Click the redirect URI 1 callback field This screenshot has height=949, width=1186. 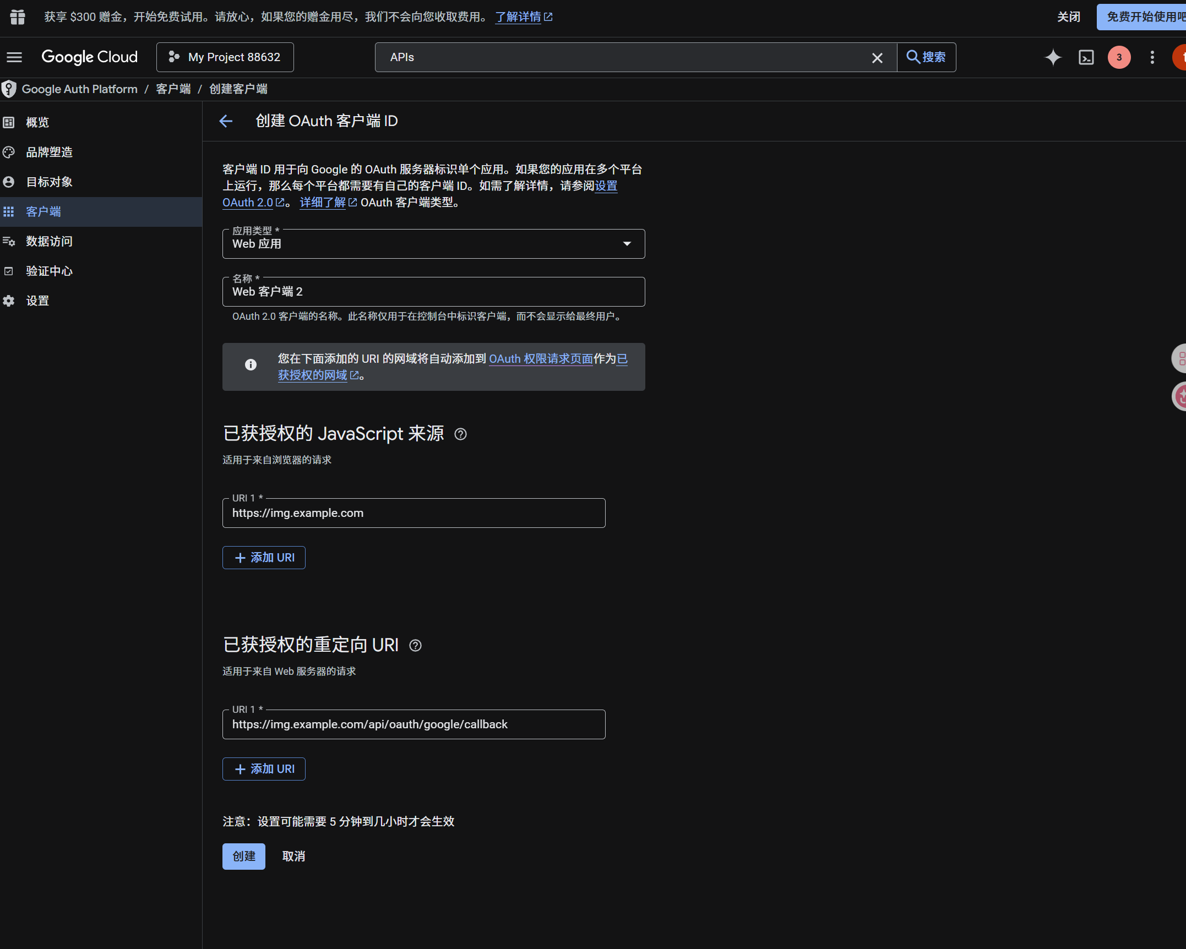414,724
